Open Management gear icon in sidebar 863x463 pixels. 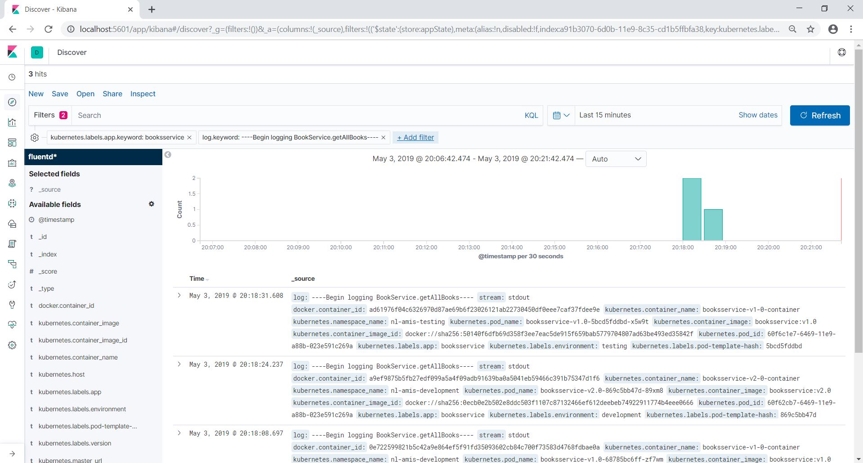click(12, 345)
